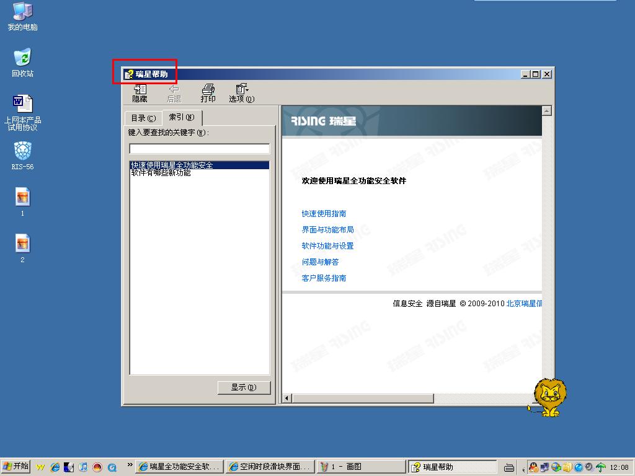
Task: Select desktop image file named 2
Action: point(23,249)
